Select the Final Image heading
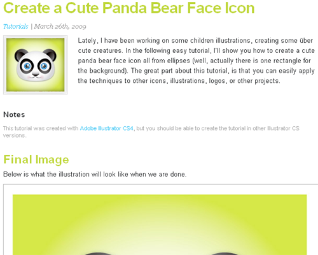 [x=36, y=159]
